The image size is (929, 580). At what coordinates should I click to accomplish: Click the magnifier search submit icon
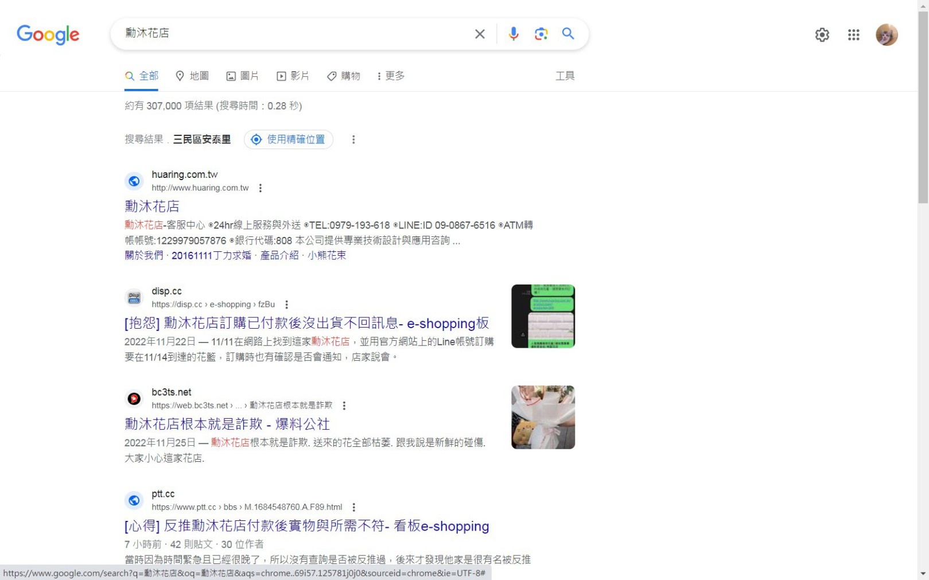tap(568, 33)
